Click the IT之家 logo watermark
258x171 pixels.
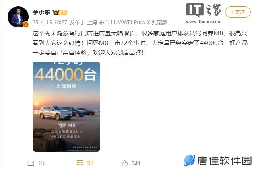pos(204,10)
